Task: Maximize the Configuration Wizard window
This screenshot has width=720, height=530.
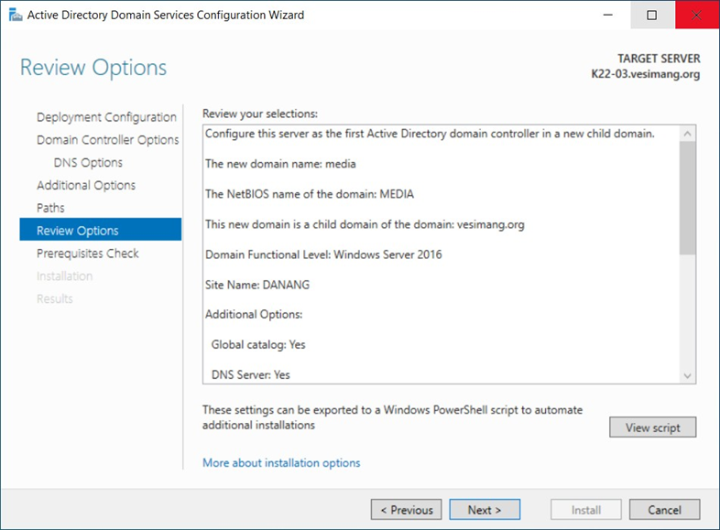Action: (x=652, y=16)
